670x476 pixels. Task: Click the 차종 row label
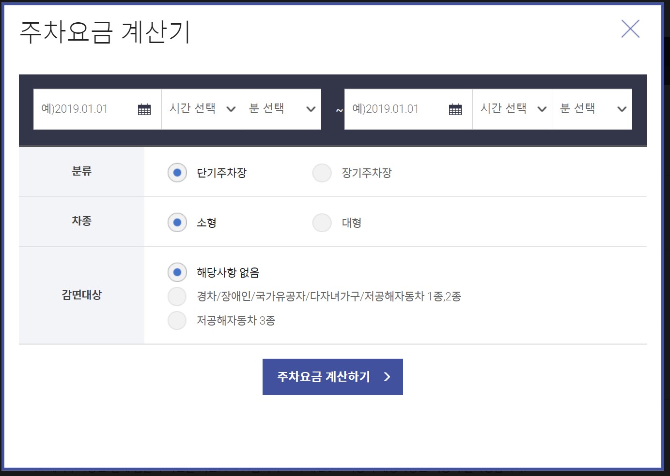coord(81,221)
